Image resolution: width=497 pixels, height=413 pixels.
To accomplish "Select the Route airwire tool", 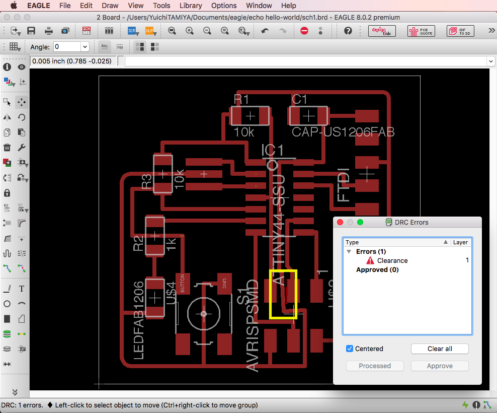I will pyautogui.click(x=7, y=268).
